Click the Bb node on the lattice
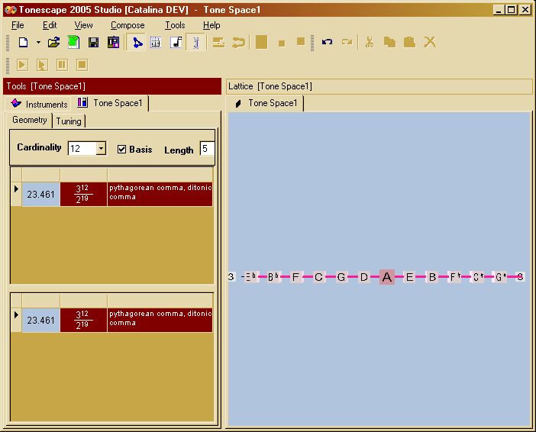536x432 pixels. pos(273,276)
